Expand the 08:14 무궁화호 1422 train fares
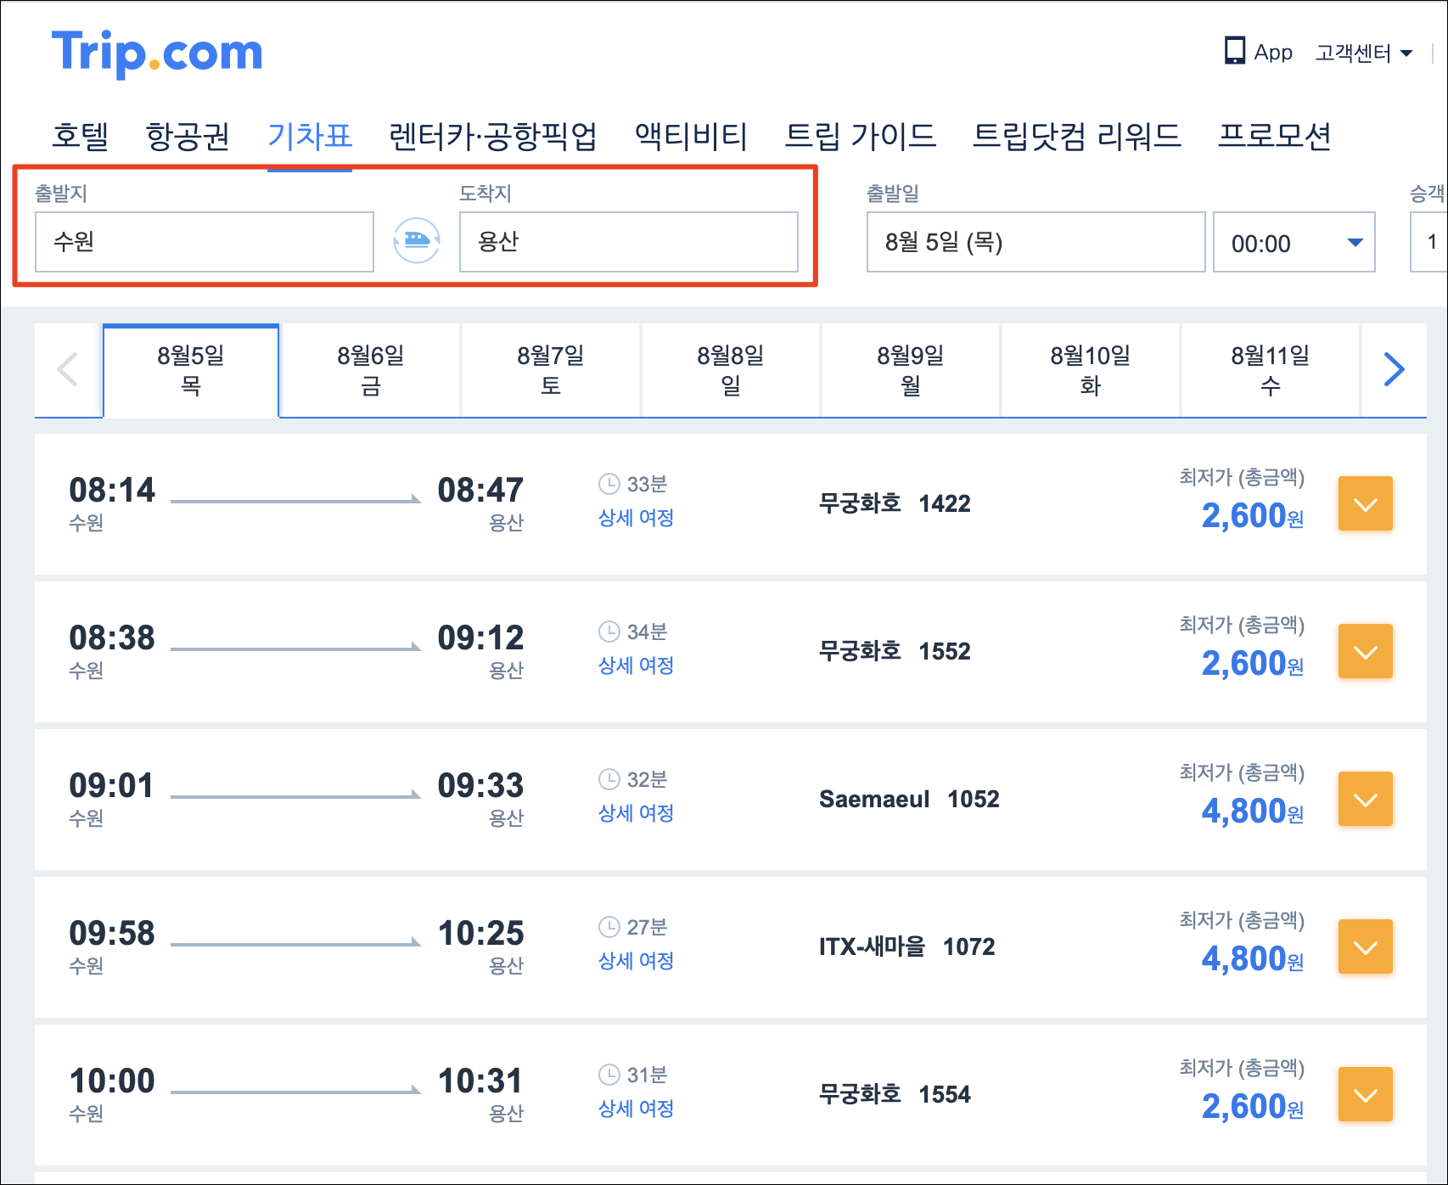The width and height of the screenshot is (1448, 1185). [1366, 503]
